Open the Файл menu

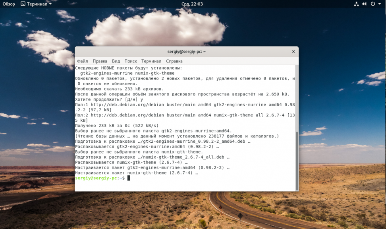(x=83, y=61)
